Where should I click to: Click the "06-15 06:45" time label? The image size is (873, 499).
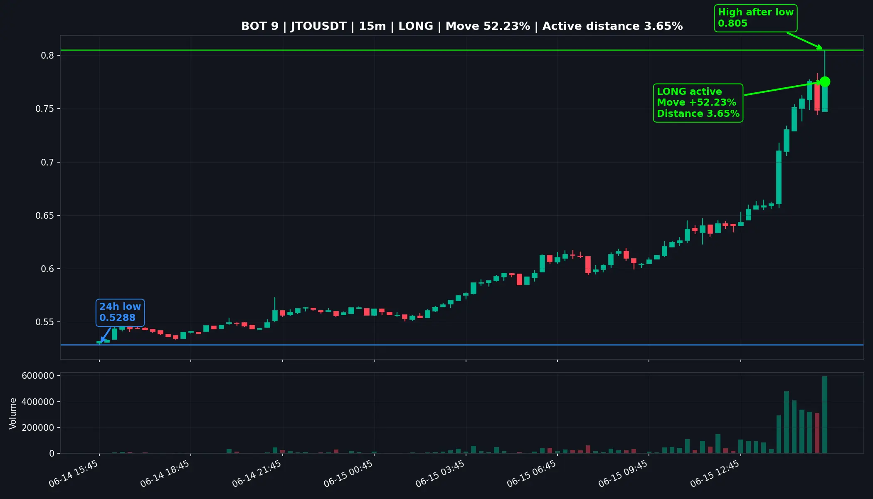[x=532, y=473]
